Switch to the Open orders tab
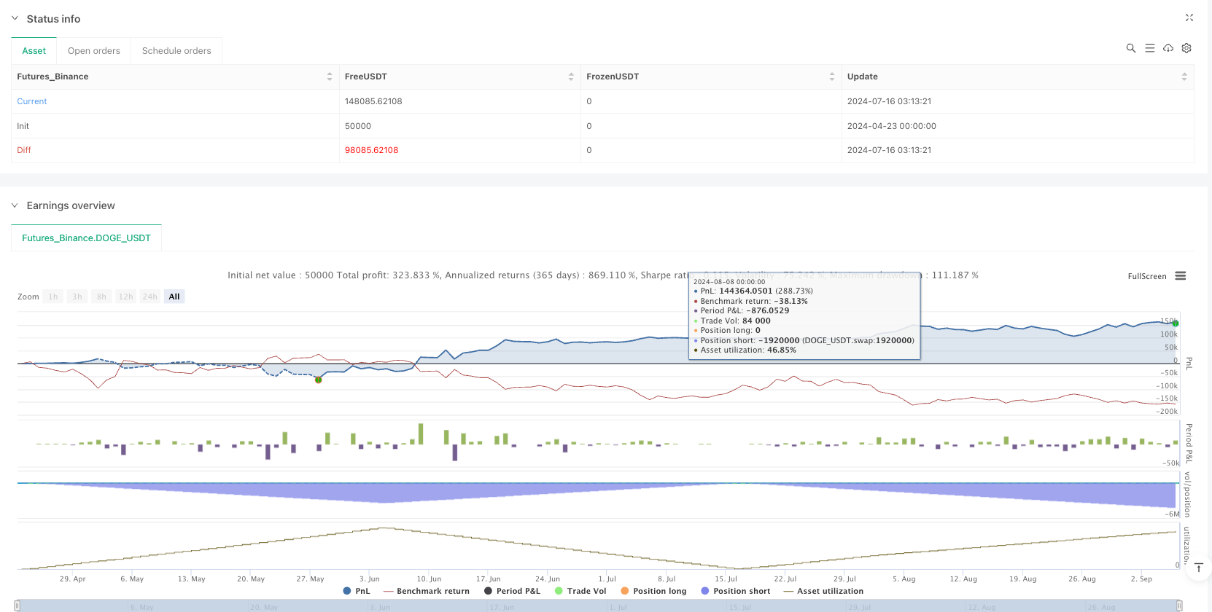The image size is (1212, 612). tap(94, 50)
